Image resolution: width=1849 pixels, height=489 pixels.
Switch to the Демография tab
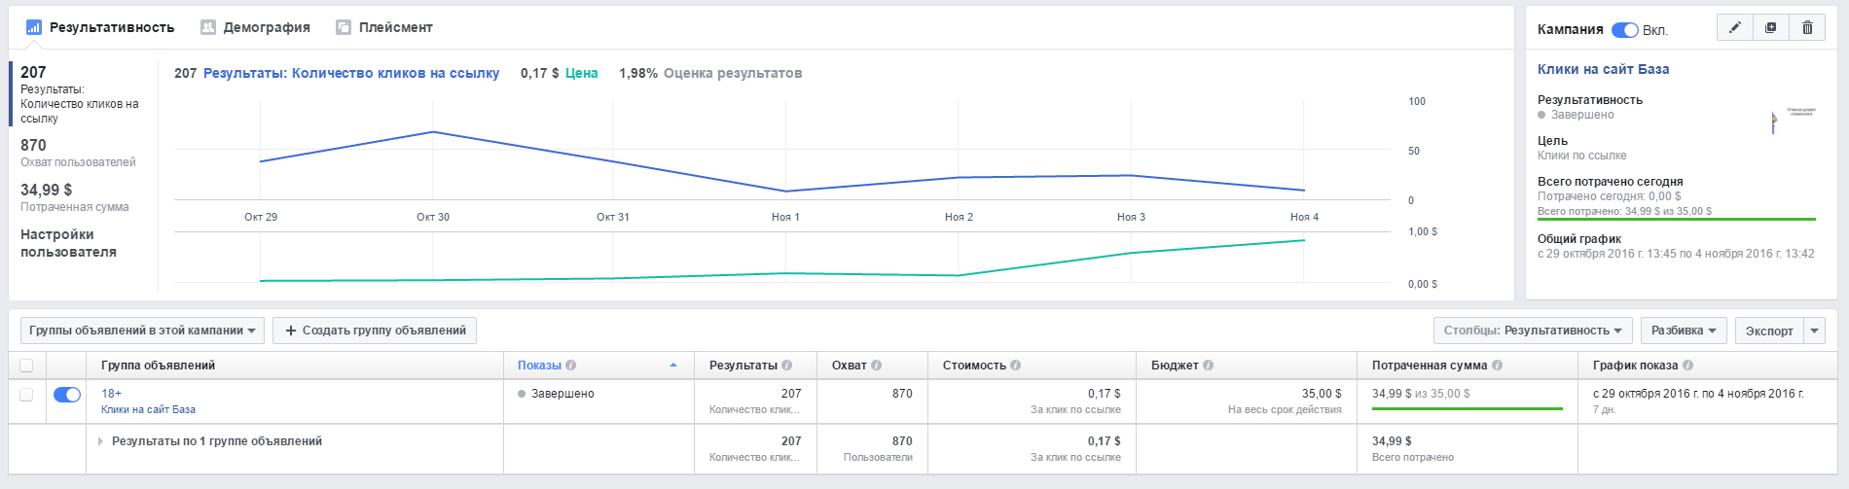click(255, 27)
